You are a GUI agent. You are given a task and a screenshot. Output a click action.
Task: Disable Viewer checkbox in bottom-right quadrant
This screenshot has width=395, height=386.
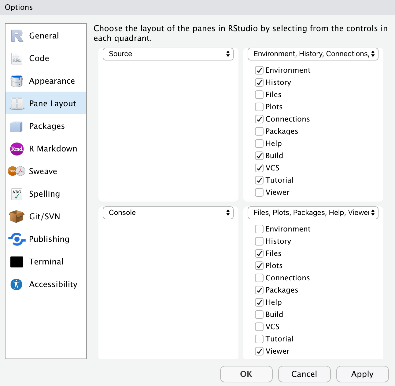click(x=259, y=351)
